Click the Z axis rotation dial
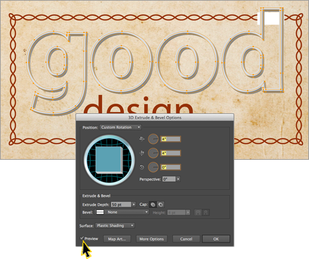The height and width of the screenshot is (259, 309). click(153, 167)
